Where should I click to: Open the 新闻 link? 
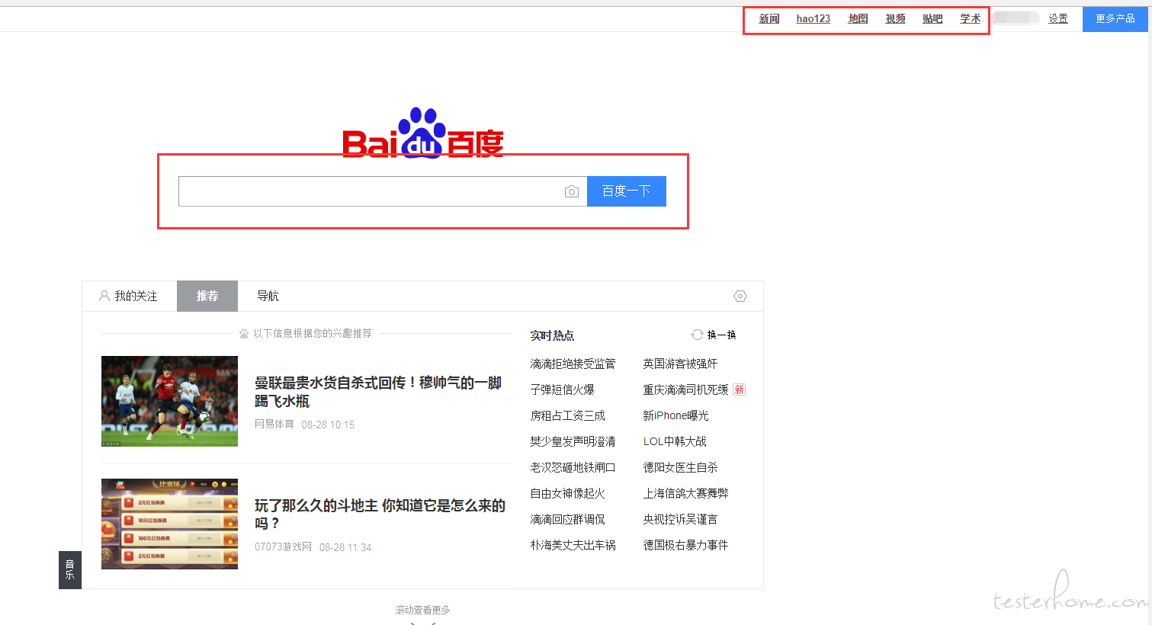[x=769, y=19]
